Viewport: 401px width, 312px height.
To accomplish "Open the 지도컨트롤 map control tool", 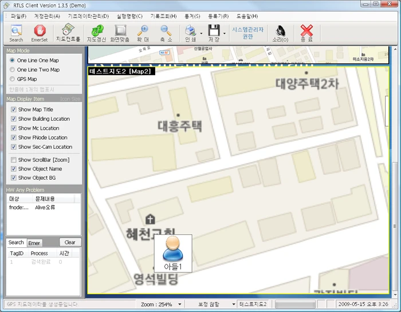I will tap(68, 33).
